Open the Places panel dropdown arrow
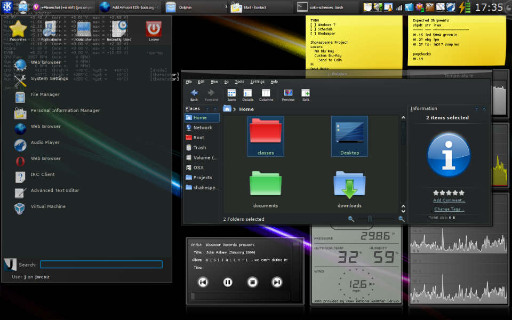Viewport: 512px width, 320px height. point(207,108)
